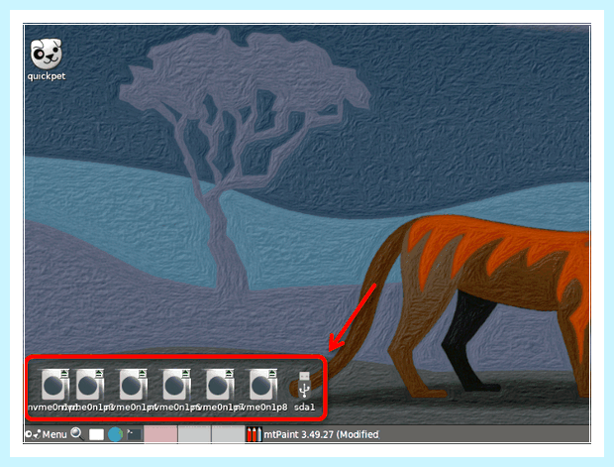This screenshot has height=467, width=614.
Task: Open the Menu button in taskbar
Action: coord(46,434)
